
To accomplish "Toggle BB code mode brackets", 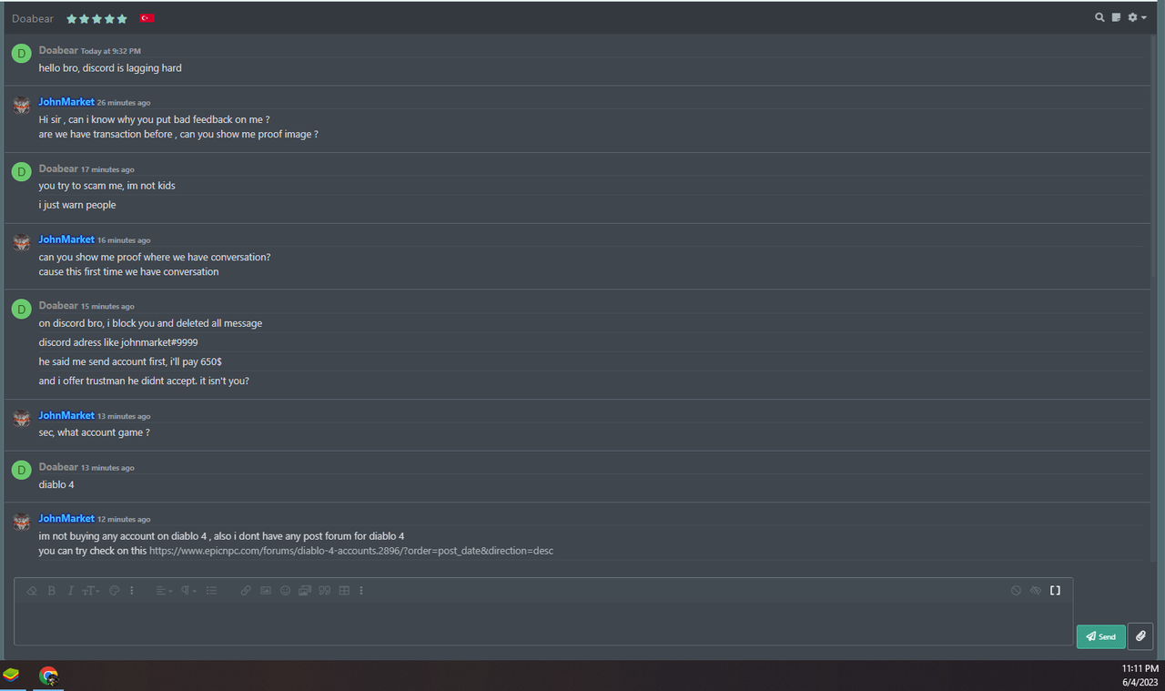I will 1055,591.
